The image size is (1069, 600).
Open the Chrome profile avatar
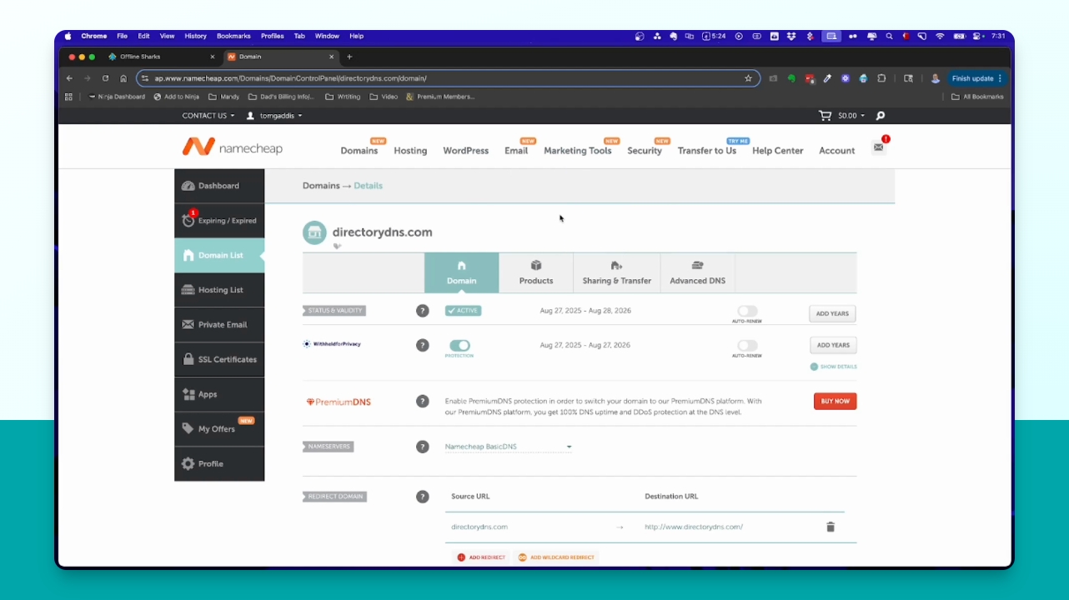coord(936,78)
